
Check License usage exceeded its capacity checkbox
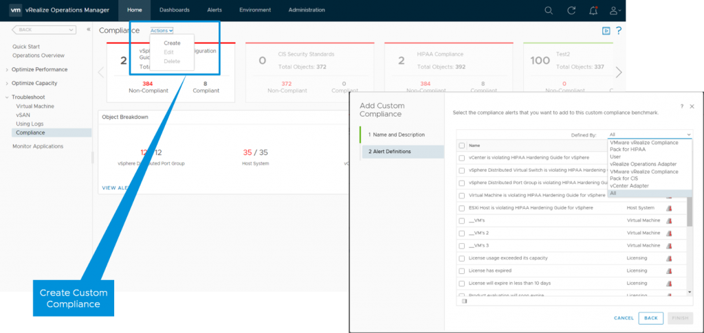461,258
